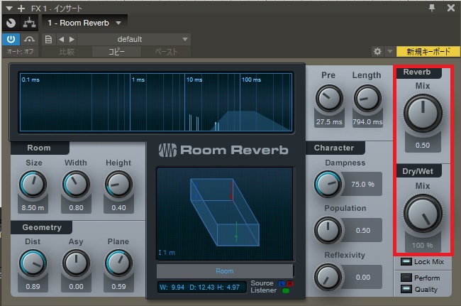Toggle the Perform checkbox
Screen dimensions: 461x306
[406, 278]
